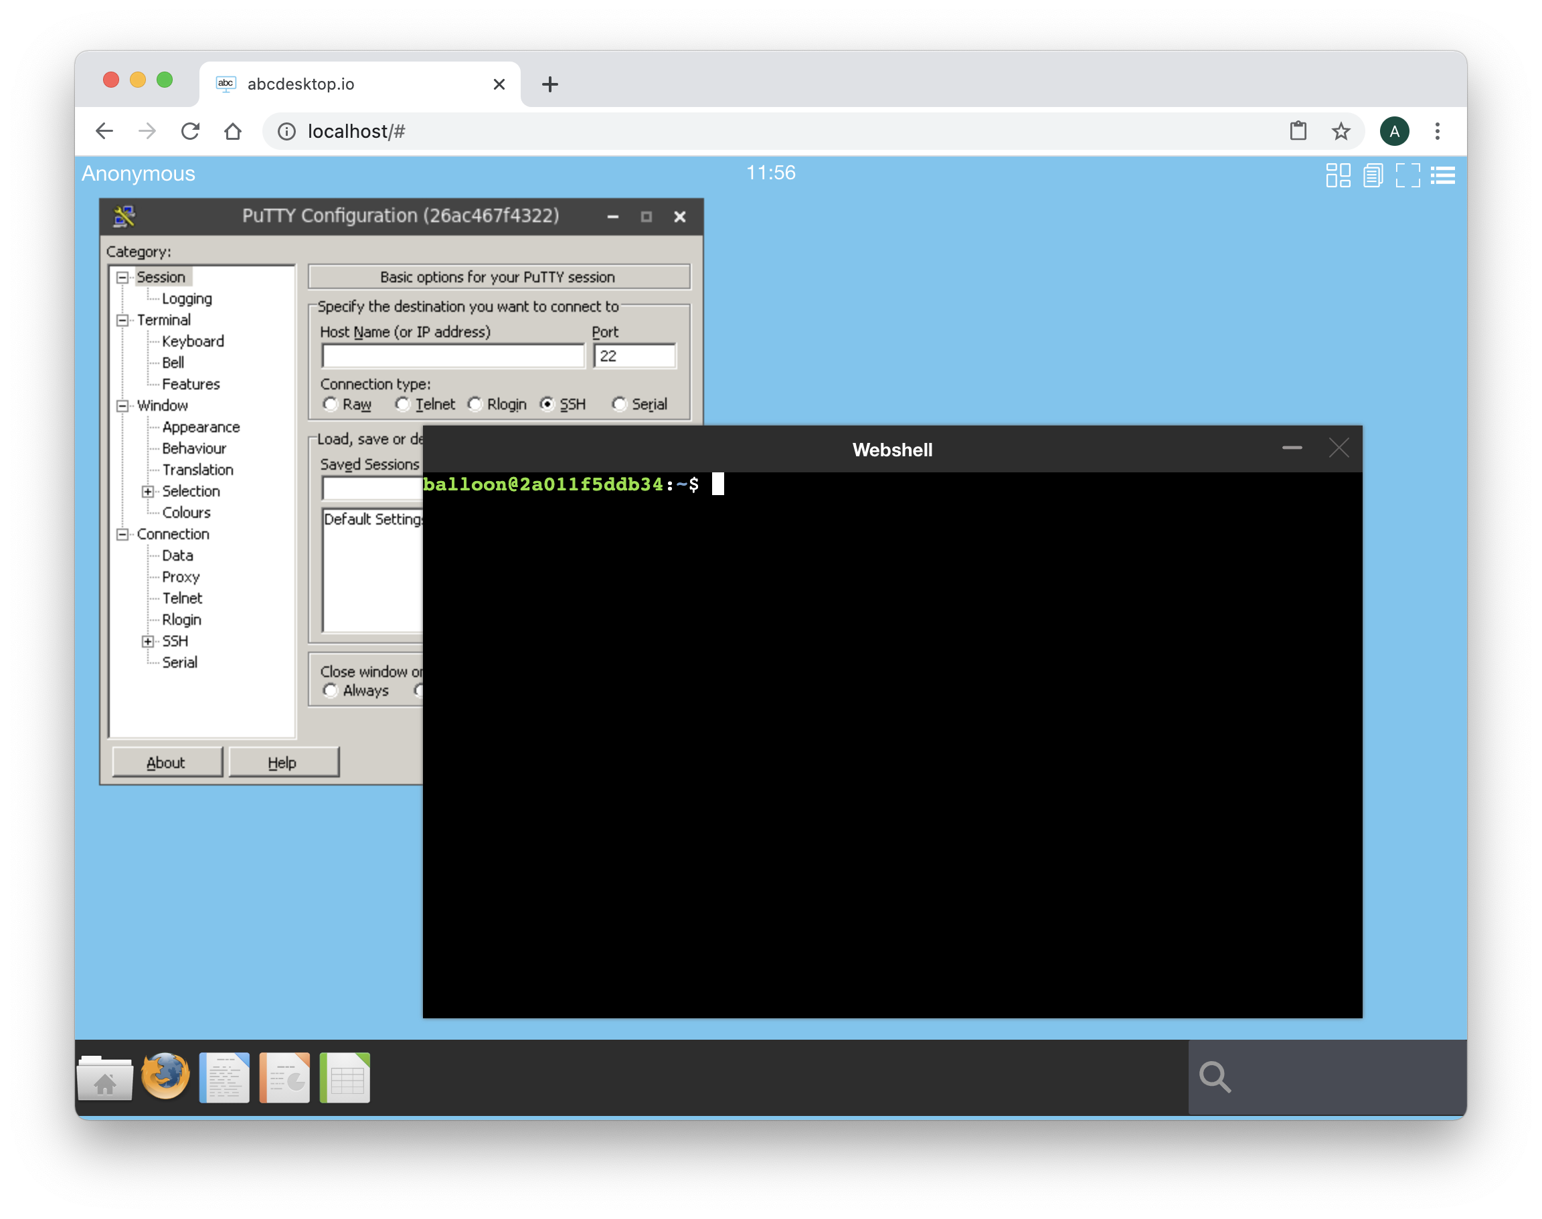Collapse the Session tree node

tap(122, 278)
